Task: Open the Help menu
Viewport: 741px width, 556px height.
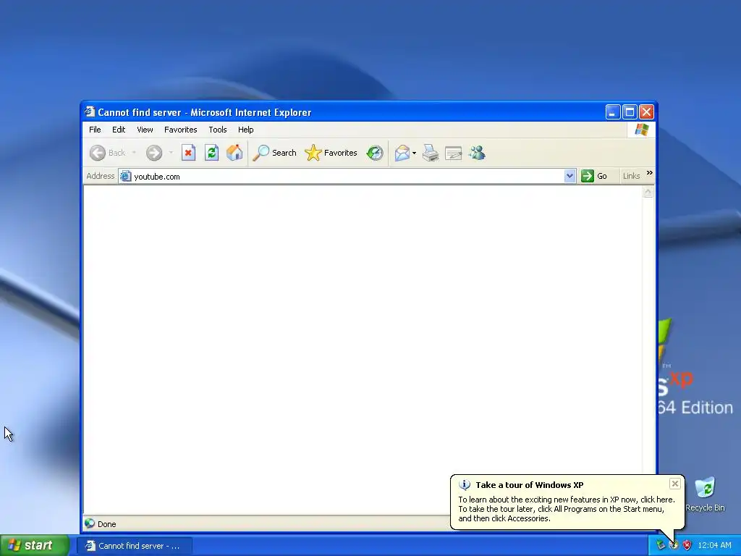Action: tap(246, 130)
